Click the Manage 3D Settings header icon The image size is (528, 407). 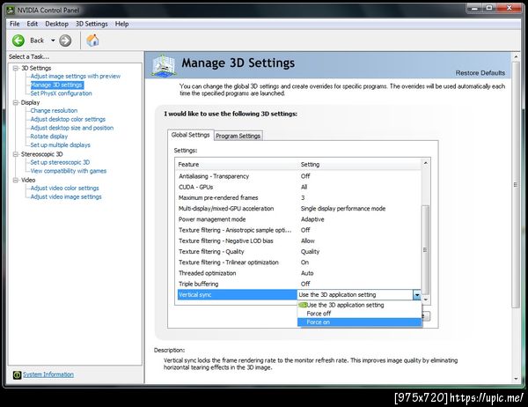164,64
